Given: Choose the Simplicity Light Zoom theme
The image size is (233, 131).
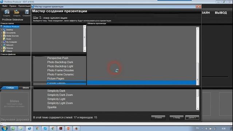Looking at the screenshot, I should [x=60, y=103].
